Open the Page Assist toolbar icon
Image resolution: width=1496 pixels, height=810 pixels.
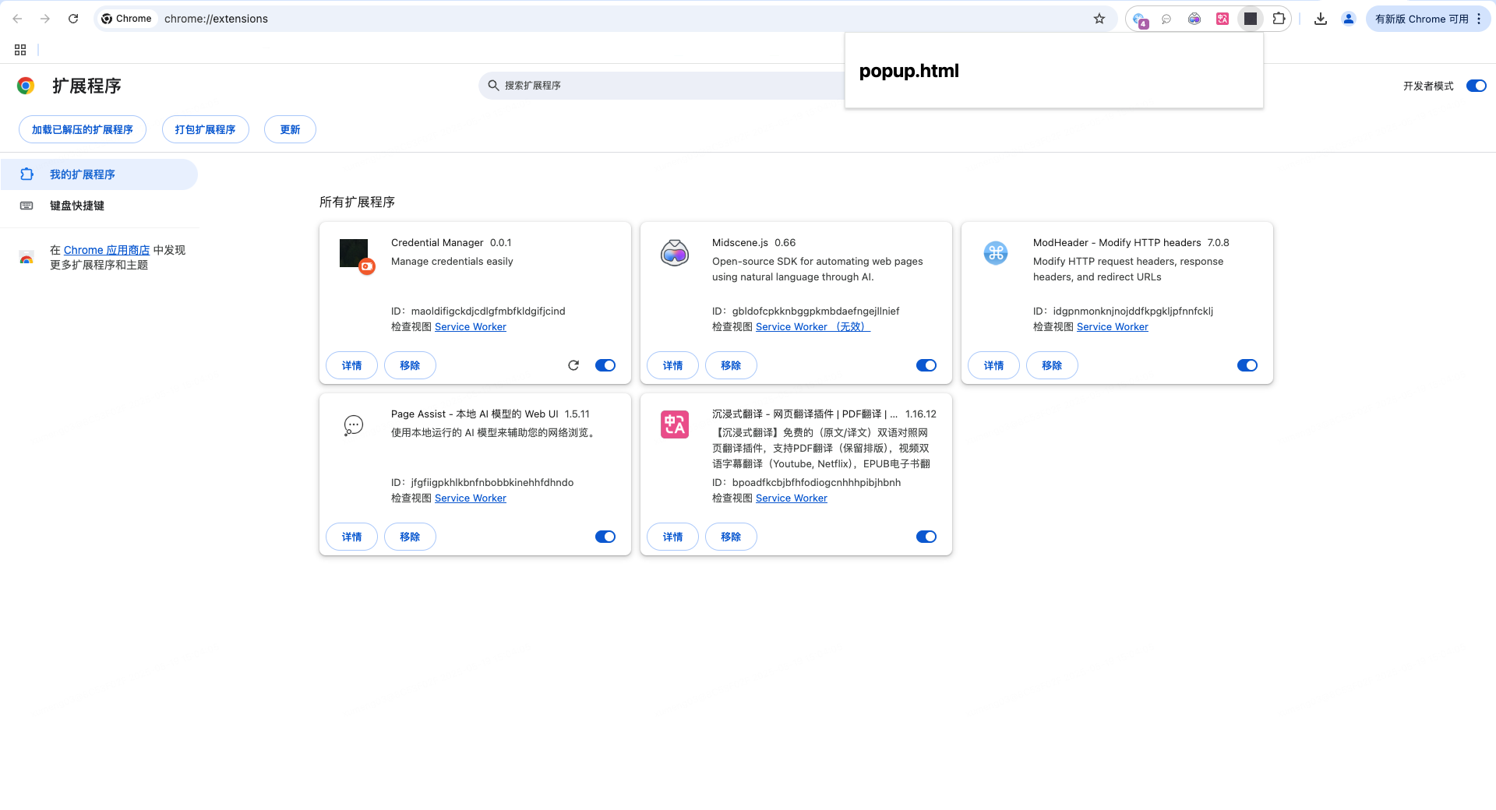1166,19
